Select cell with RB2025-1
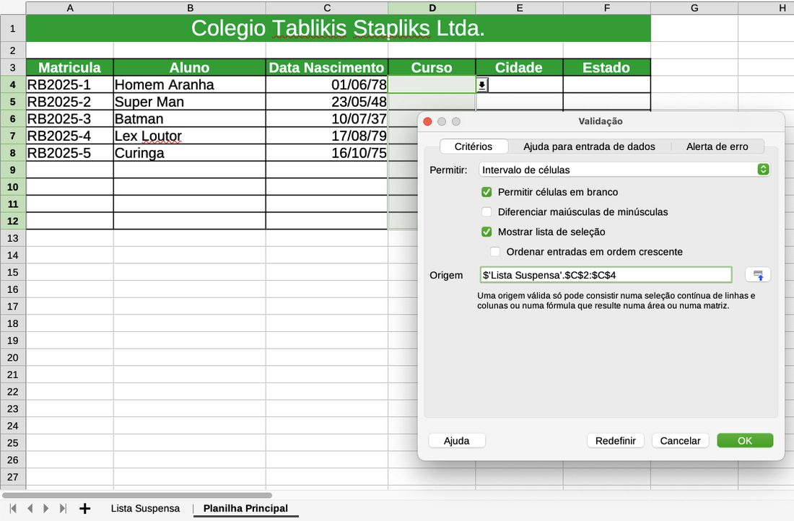Screen dimensions: 794x521 [70, 84]
